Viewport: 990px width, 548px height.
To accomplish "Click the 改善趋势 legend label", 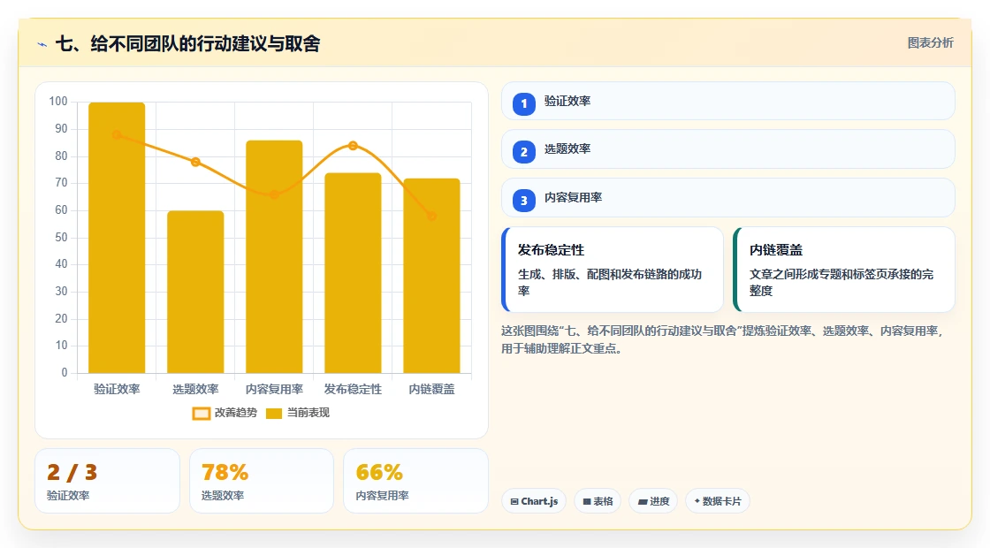I will pyautogui.click(x=235, y=413).
